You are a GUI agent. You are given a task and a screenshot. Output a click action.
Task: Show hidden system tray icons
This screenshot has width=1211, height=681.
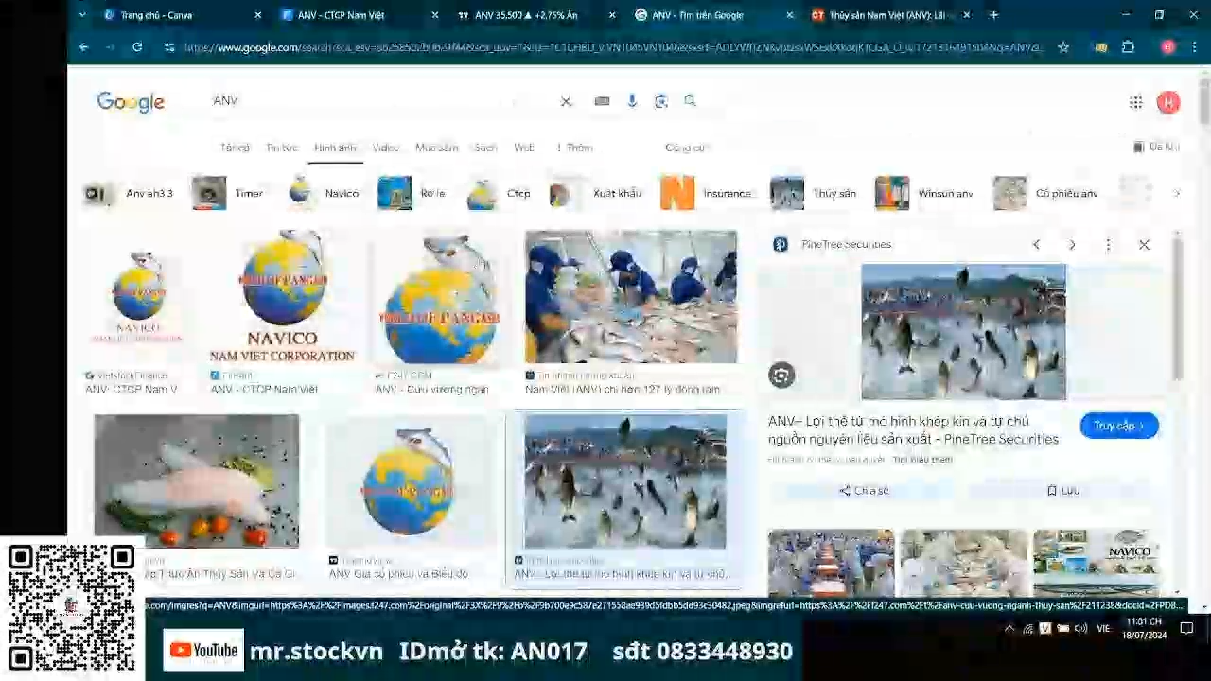pos(1009,628)
